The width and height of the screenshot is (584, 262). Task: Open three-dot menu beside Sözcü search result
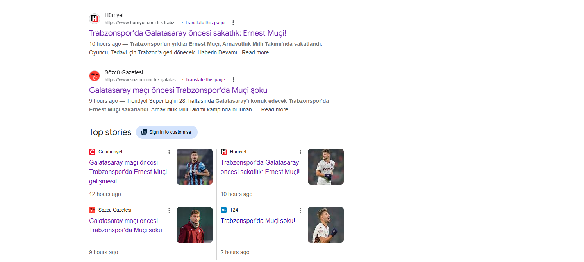pos(234,80)
